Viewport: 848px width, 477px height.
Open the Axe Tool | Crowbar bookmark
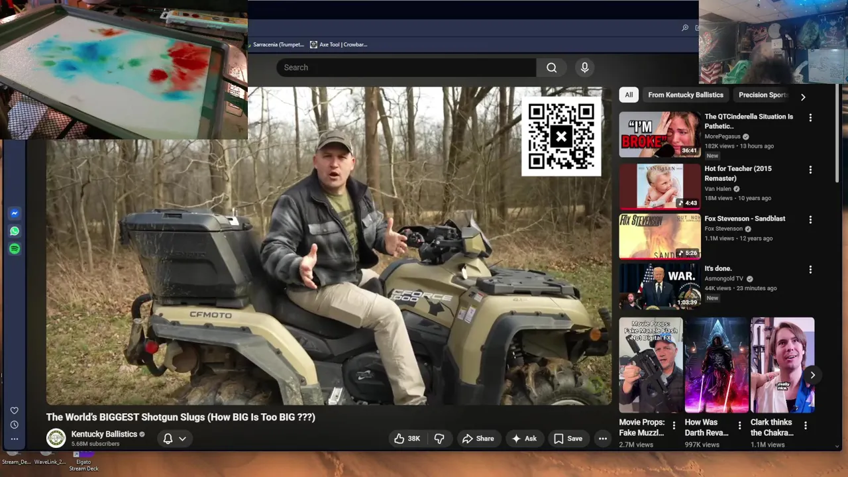pos(339,44)
